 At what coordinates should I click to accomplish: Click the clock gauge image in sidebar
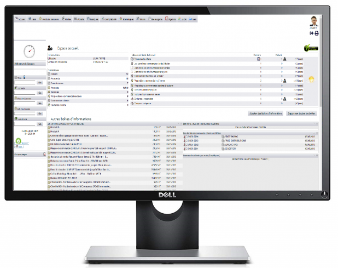click(29, 52)
